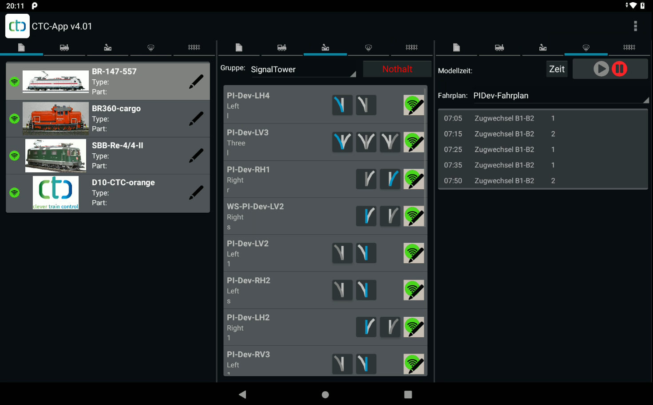The image size is (653, 405).
Task: Open the Gruppe SignalTower dropdown
Action: coord(303,70)
